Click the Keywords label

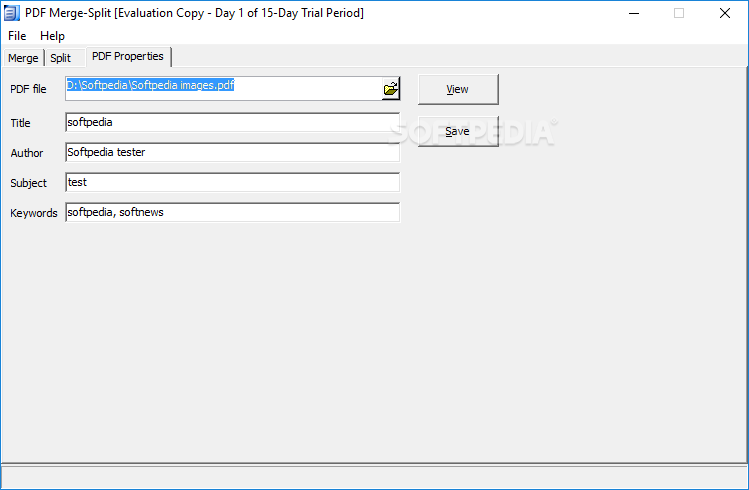click(x=34, y=213)
